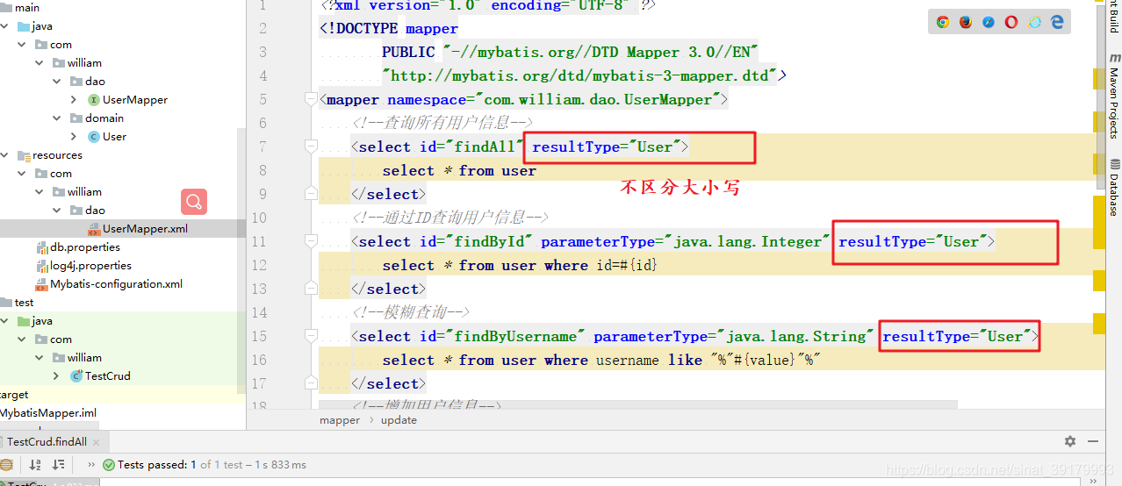Open preview in Safari browser
Viewport: 1122px width, 486px height.
click(989, 22)
